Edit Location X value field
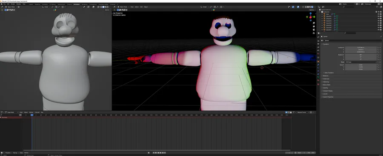This screenshot has height=156, width=383. 361,47
